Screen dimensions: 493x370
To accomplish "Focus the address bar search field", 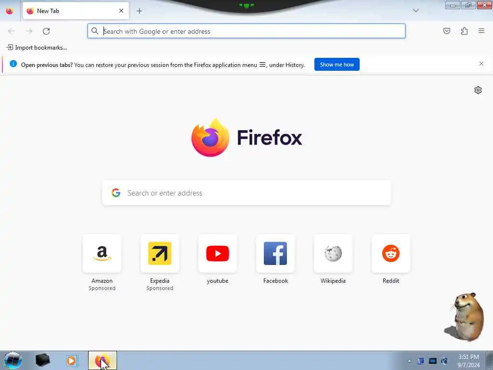I will (x=246, y=31).
